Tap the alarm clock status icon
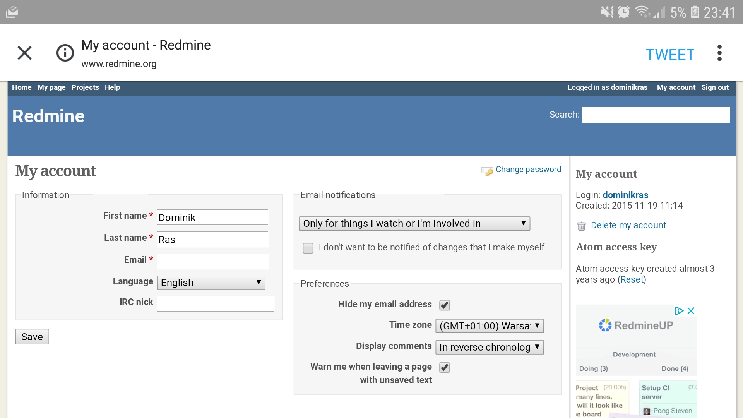 [x=623, y=12]
